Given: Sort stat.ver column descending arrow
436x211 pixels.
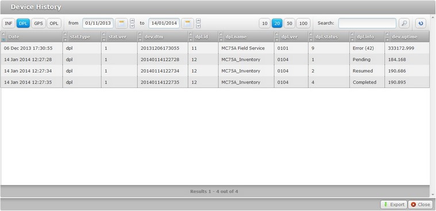Looking at the screenshot, I should pos(104,39).
